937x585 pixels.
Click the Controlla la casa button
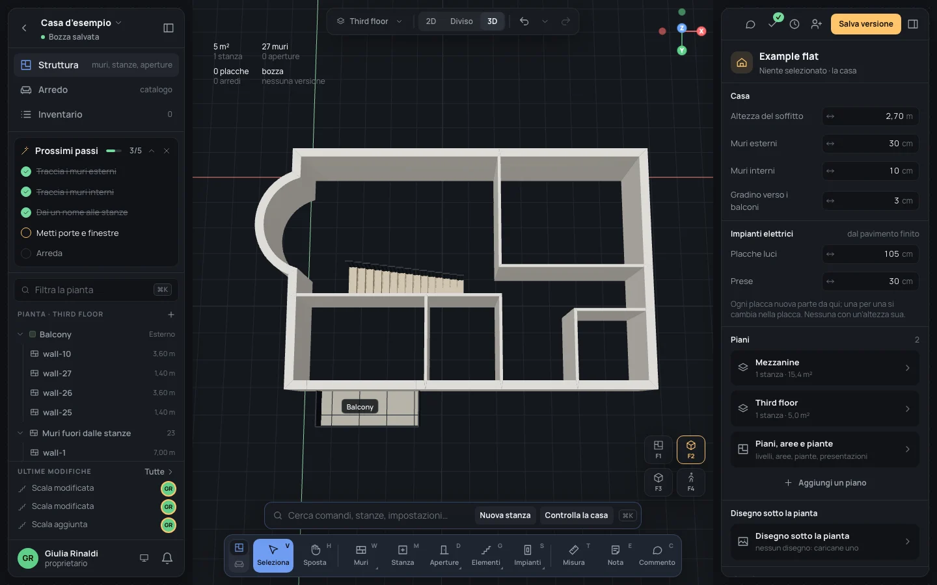[576, 515]
